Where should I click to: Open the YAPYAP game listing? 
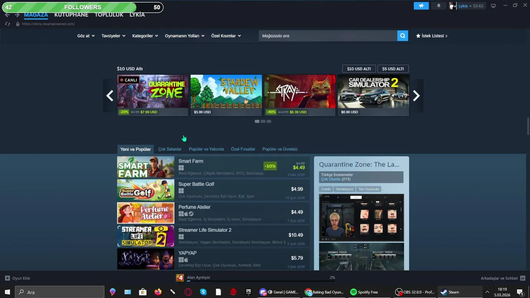pyautogui.click(x=213, y=259)
